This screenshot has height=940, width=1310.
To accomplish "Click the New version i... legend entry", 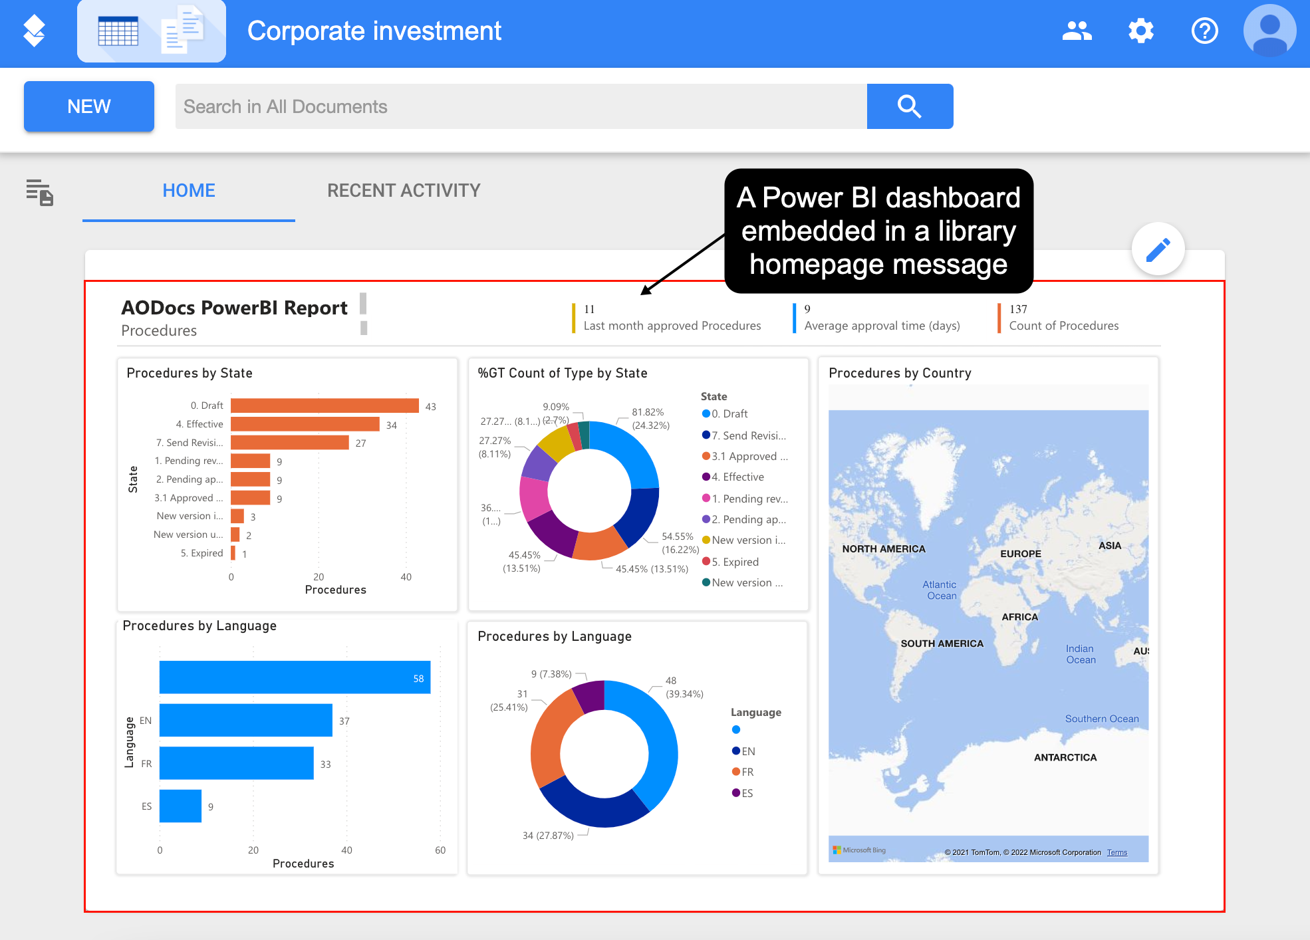I will coord(744,540).
